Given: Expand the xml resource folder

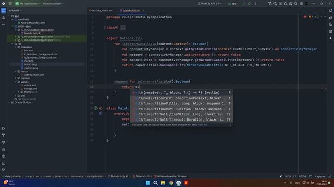Looking at the screenshot, I should [x=16, y=96].
